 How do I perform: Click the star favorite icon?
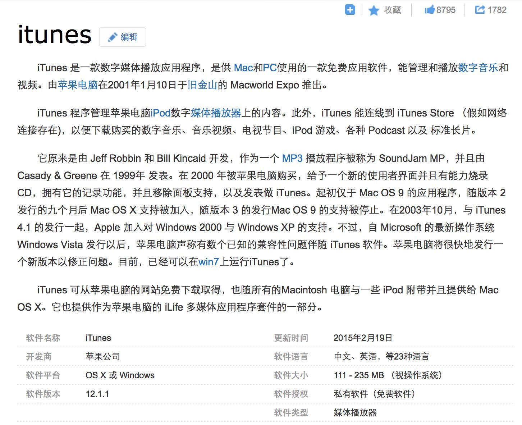tap(374, 10)
